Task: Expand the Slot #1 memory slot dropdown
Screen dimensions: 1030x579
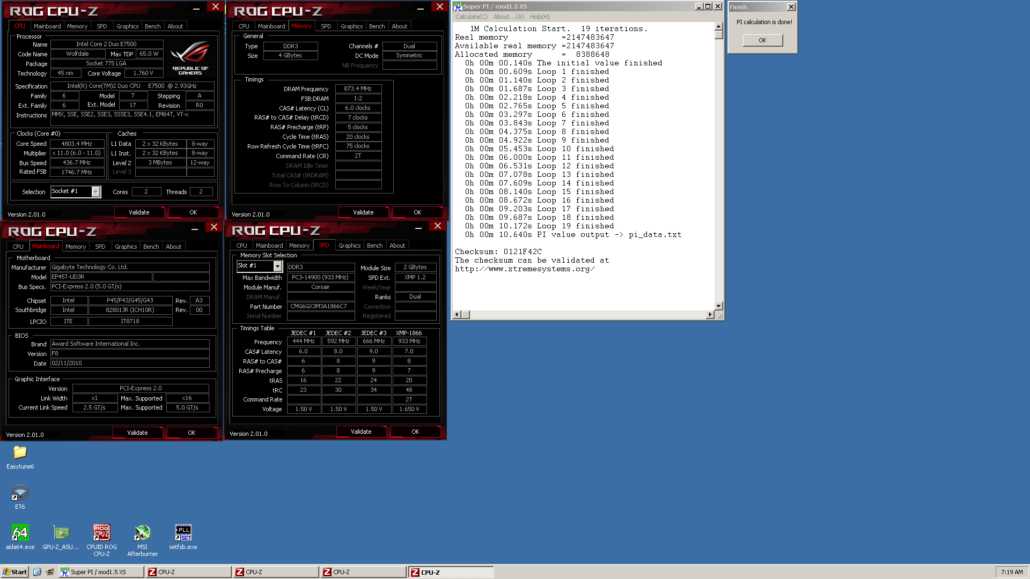Action: [277, 266]
